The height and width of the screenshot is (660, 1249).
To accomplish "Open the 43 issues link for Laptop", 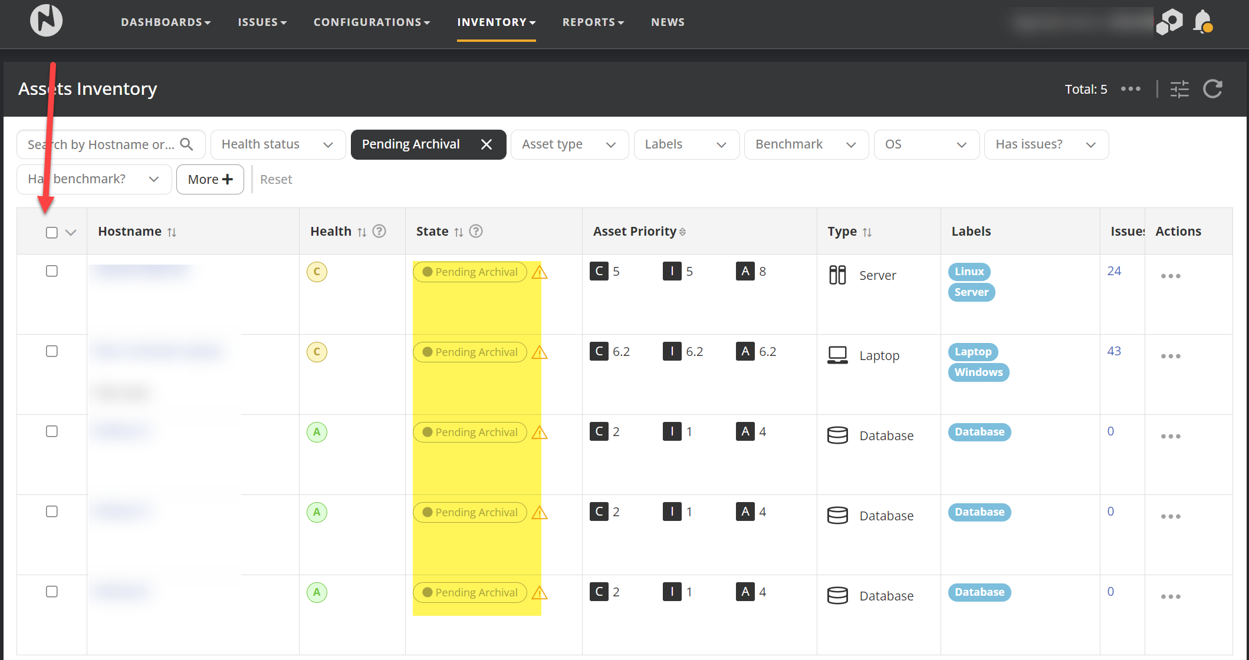I will [x=1113, y=351].
